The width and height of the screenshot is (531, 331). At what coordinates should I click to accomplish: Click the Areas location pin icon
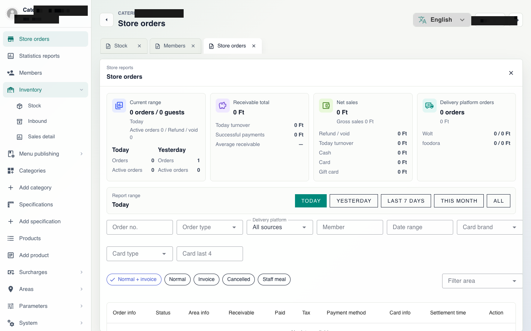(x=11, y=289)
